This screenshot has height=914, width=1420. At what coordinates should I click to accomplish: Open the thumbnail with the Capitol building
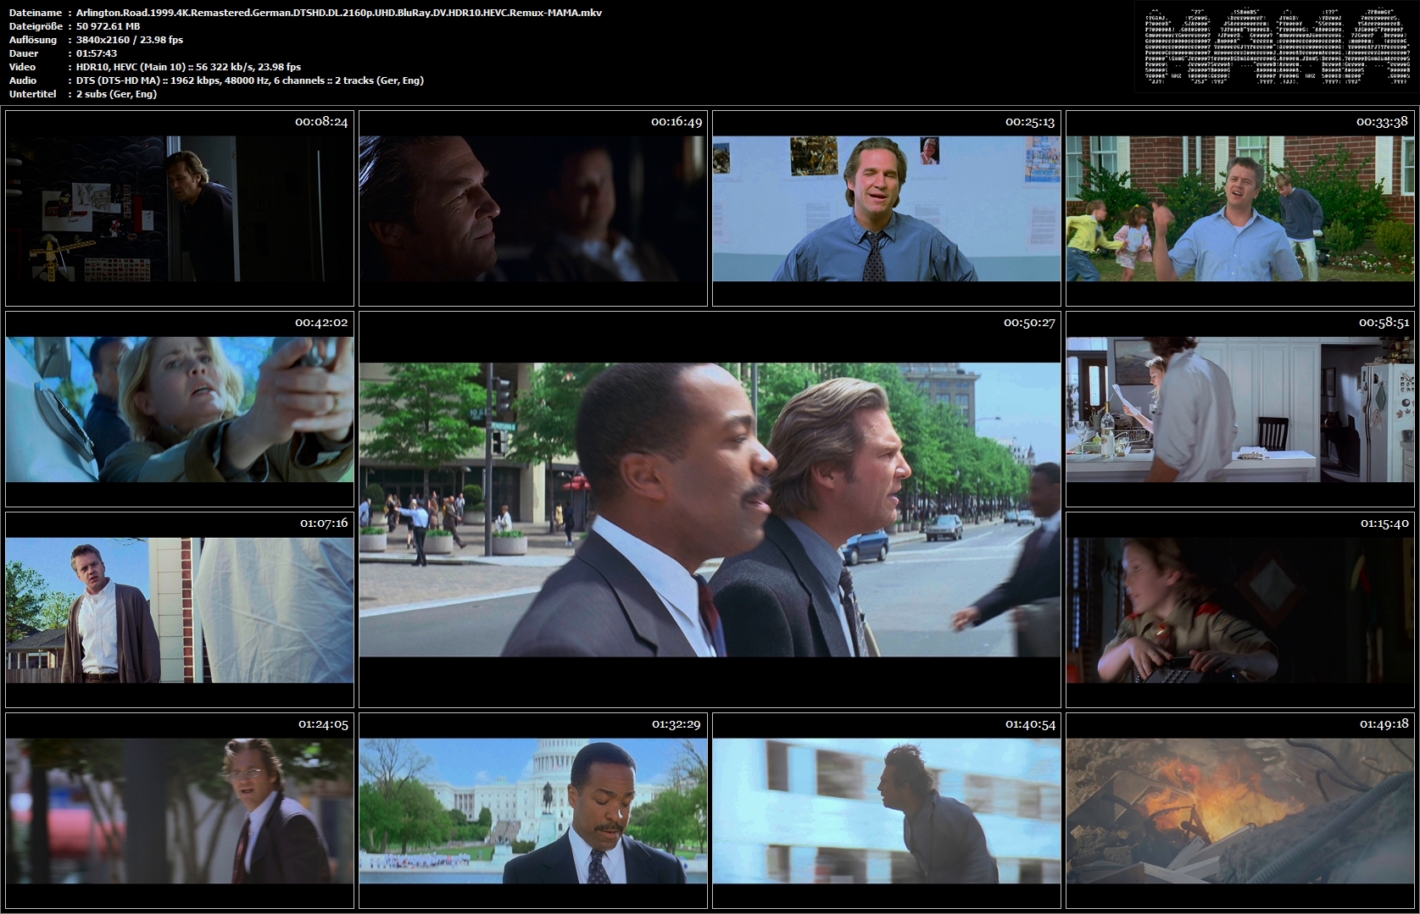[x=533, y=811]
